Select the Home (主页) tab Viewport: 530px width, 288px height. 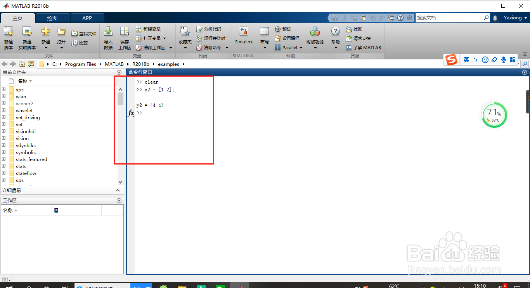click(17, 18)
